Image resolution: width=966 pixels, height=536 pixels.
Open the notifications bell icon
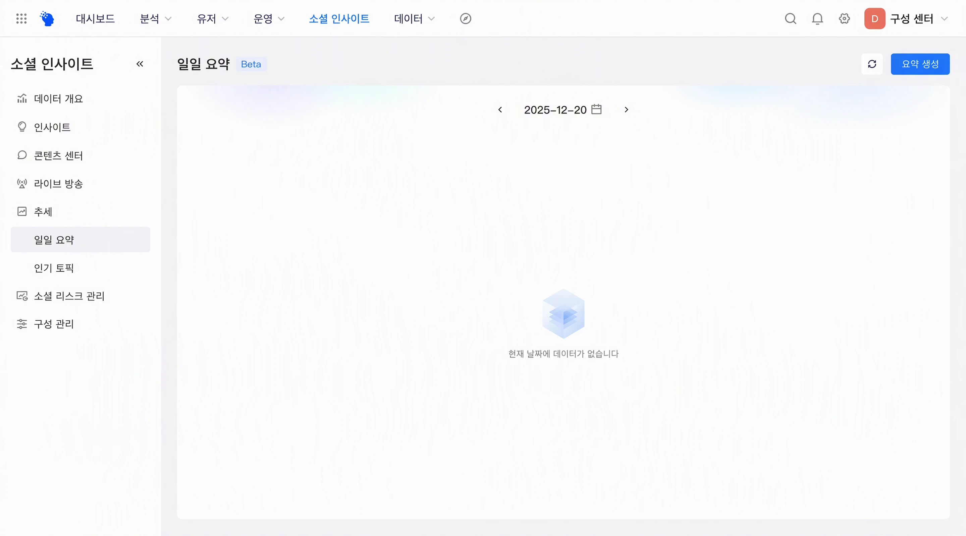click(x=817, y=18)
